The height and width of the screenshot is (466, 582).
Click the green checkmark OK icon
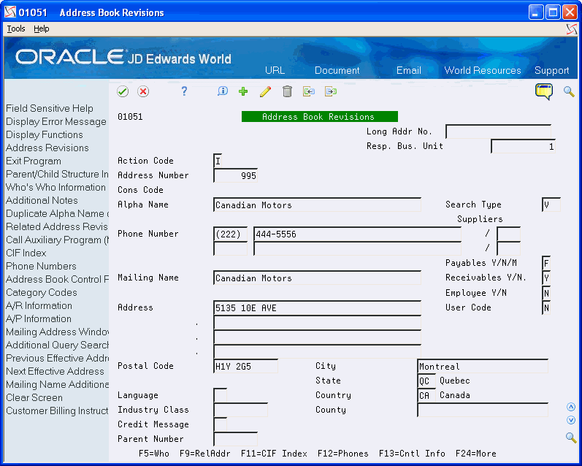click(x=123, y=91)
